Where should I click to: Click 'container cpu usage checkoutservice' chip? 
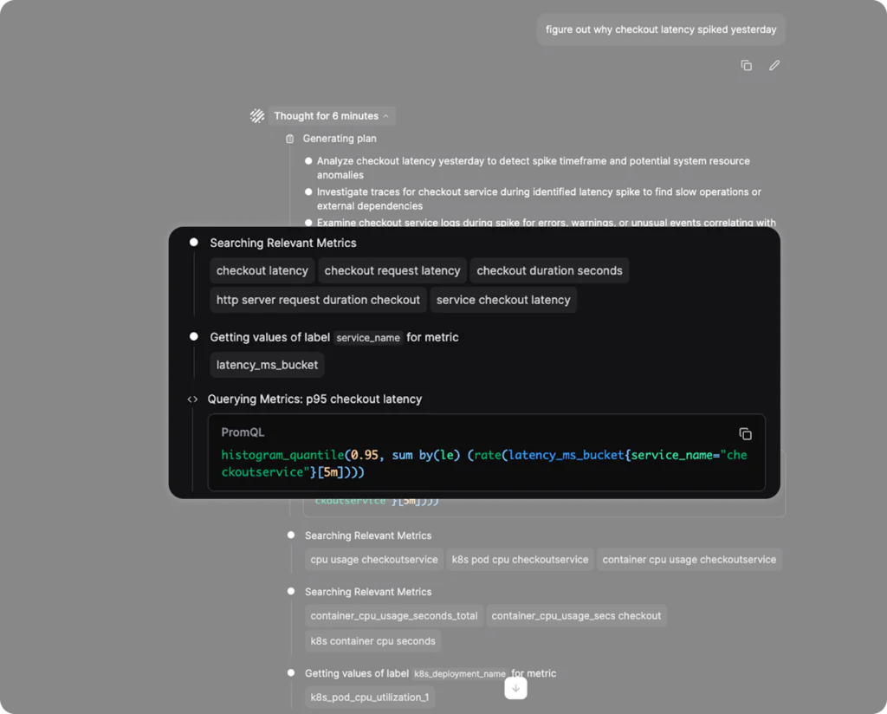[689, 560]
